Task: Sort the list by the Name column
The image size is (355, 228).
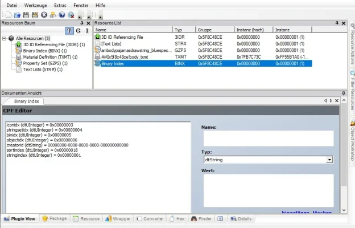Action: [133, 30]
